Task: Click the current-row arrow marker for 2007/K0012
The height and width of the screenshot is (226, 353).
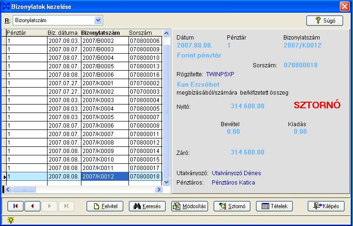Action: click(x=4, y=177)
